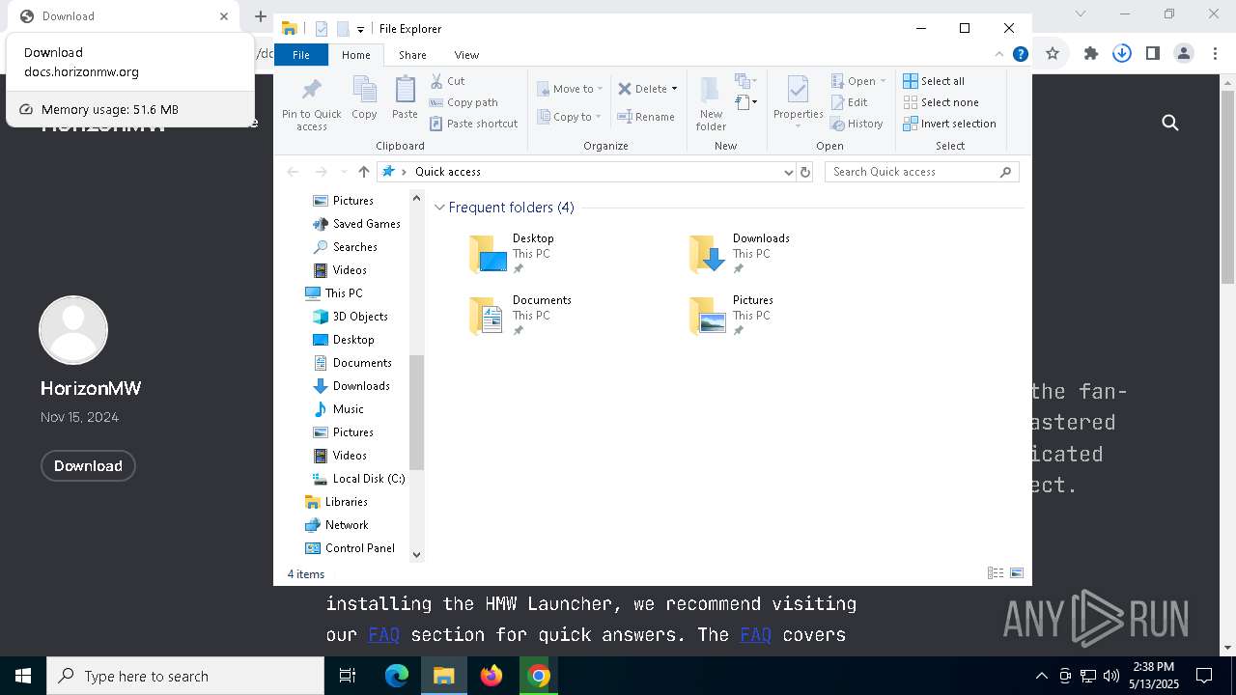Open the first FAQ link in Chrome page

[x=383, y=635]
